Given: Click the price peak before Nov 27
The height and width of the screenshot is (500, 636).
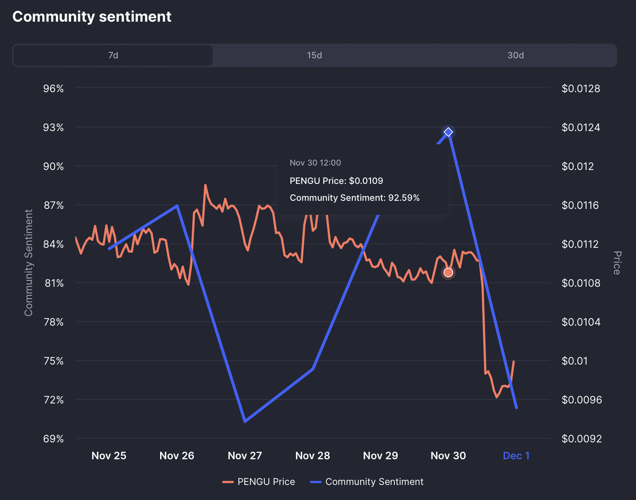Looking at the screenshot, I should click(x=206, y=185).
